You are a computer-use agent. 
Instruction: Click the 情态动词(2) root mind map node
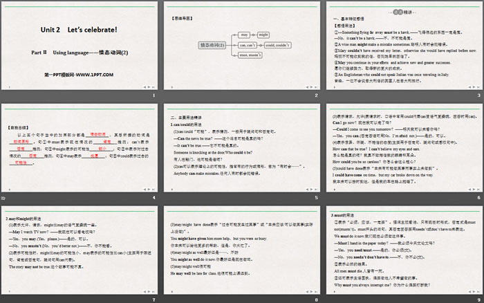click(x=212, y=45)
